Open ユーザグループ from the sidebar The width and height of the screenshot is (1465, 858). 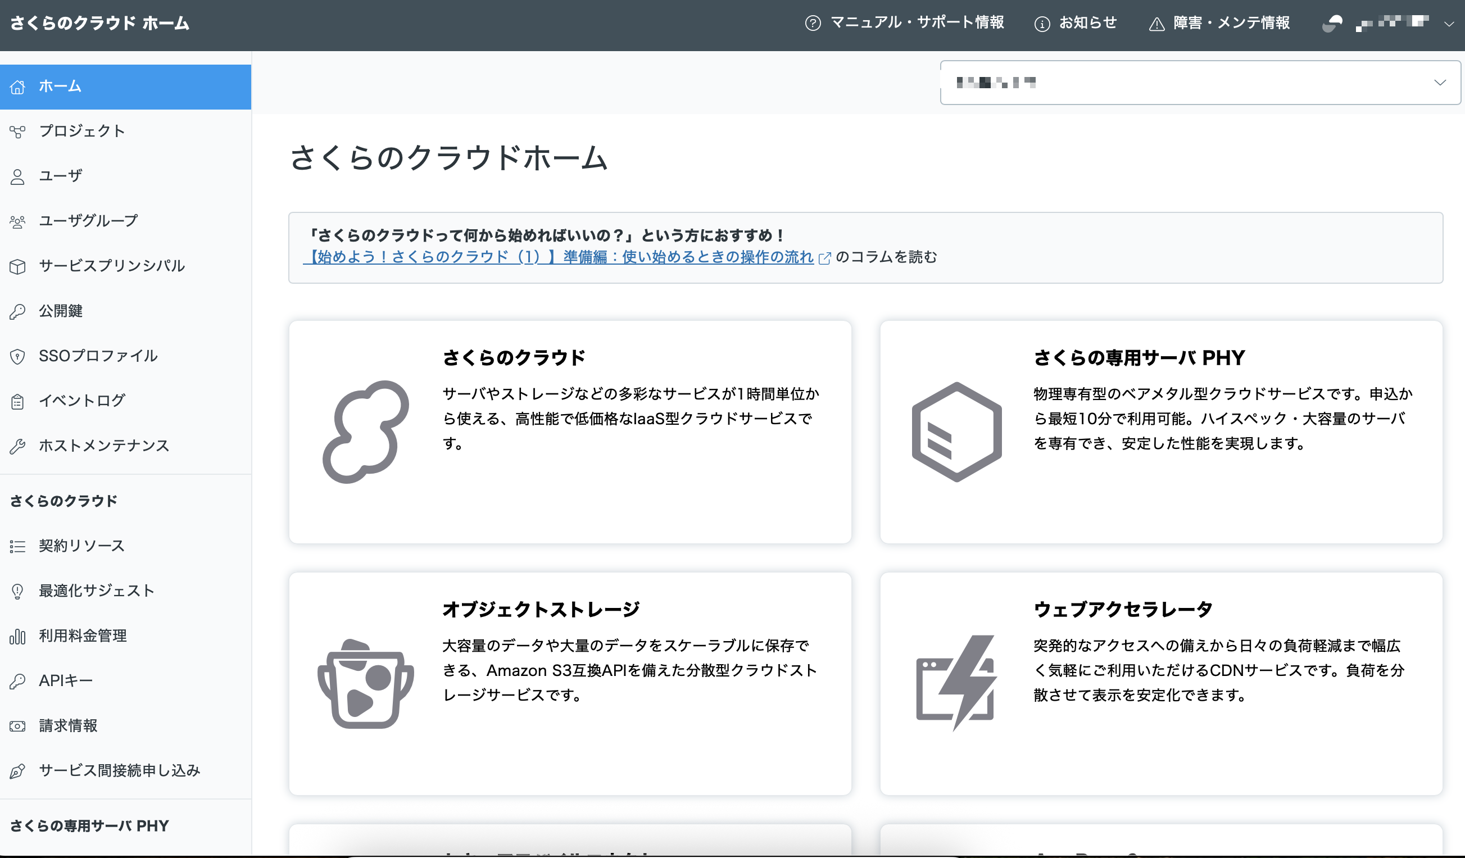pyautogui.click(x=87, y=221)
